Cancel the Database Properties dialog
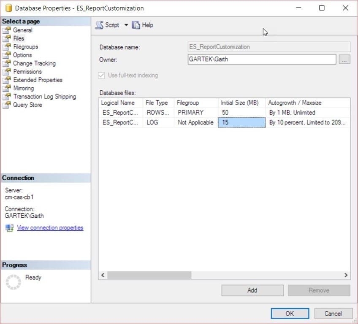The height and width of the screenshot is (324, 358). point(334,313)
